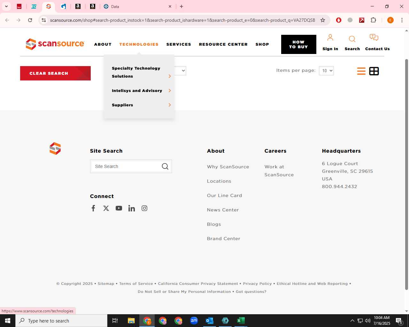Open Privacy Policy footer link
The image size is (409, 327).
click(257, 284)
